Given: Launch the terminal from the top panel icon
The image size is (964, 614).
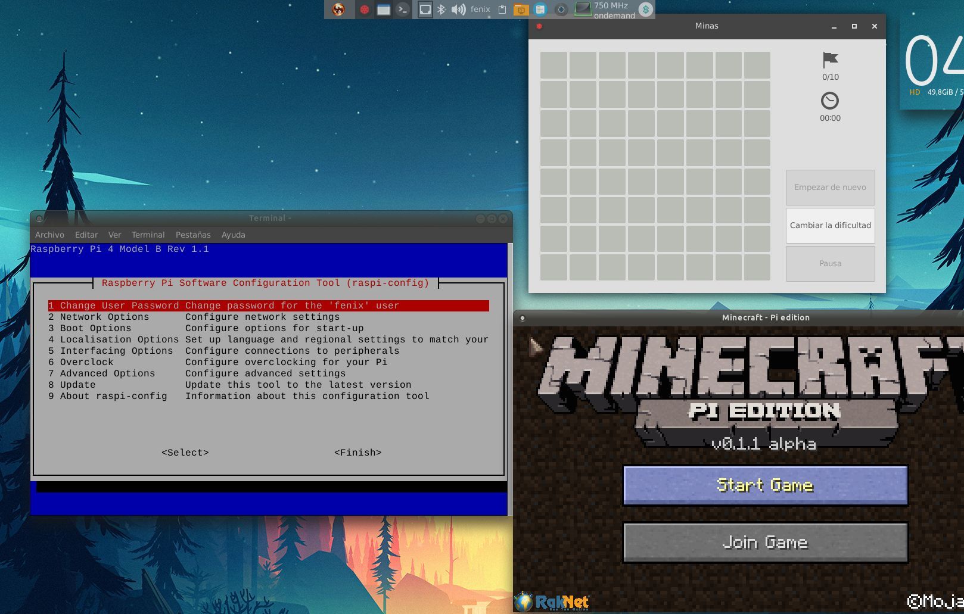Looking at the screenshot, I should click(403, 10).
